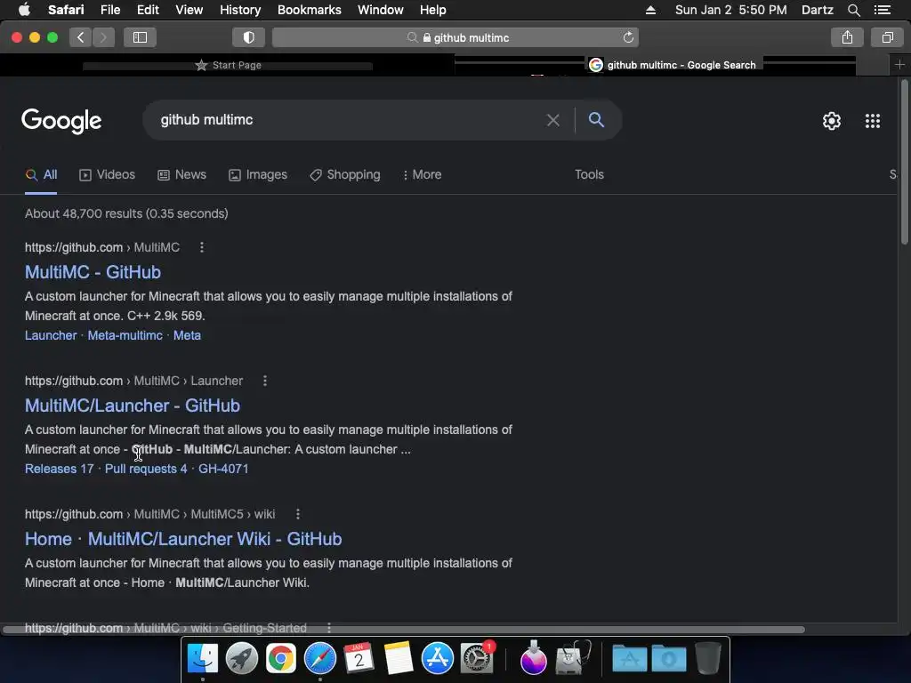Click the Google search text field
This screenshot has width=911, height=683.
349,120
